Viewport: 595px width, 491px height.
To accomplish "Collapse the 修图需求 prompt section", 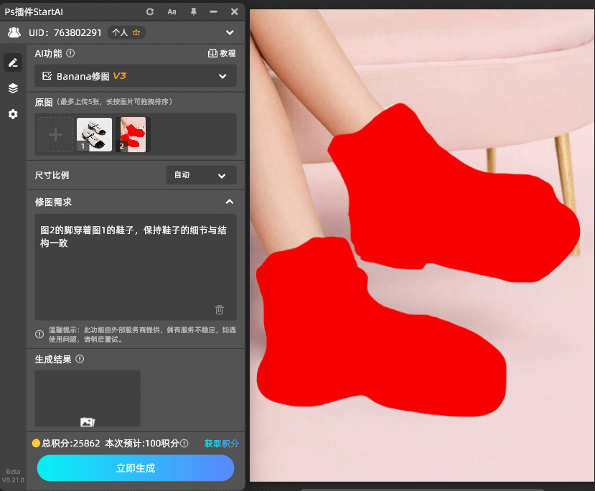I will click(230, 202).
